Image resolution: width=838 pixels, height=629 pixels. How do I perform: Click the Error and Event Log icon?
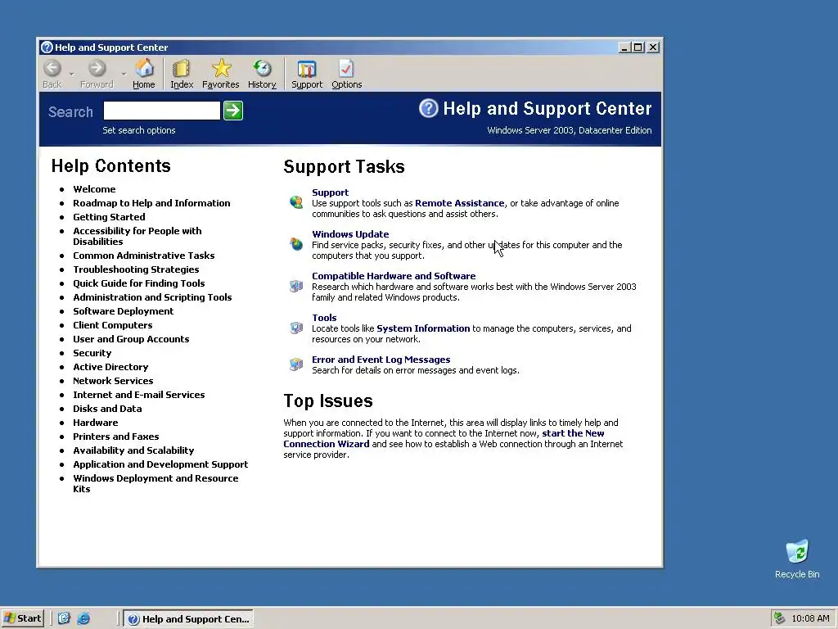(x=296, y=364)
